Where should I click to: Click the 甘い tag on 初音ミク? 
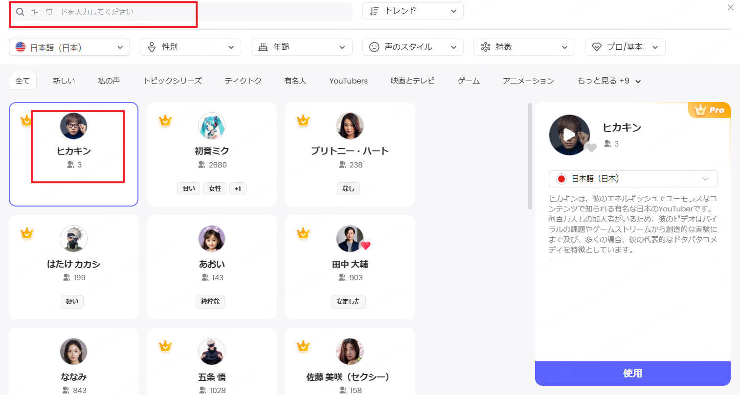[189, 188]
